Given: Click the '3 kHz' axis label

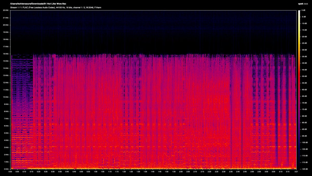Looking at the screenshot, I should click(6, 147).
